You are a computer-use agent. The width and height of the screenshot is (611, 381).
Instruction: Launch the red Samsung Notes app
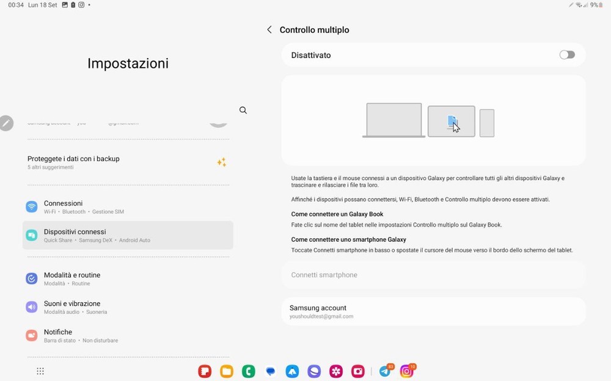205,371
